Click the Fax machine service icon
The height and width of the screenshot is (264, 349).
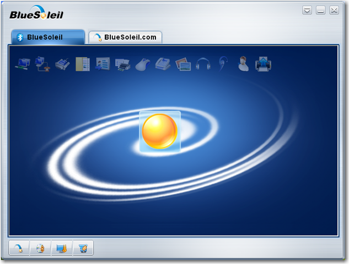tap(163, 64)
